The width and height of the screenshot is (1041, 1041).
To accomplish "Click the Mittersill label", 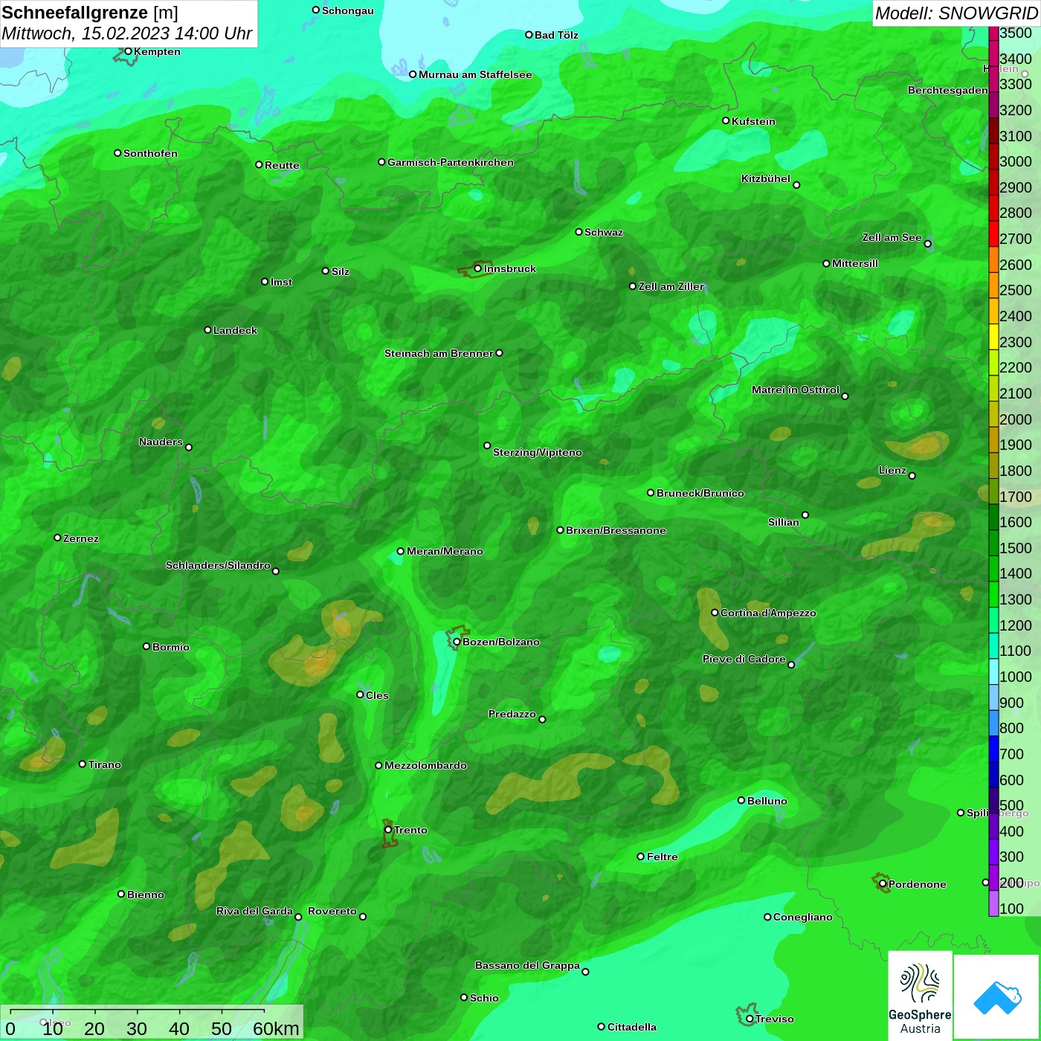I will [855, 263].
